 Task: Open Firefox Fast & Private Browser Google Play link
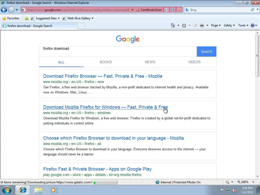click(x=97, y=169)
